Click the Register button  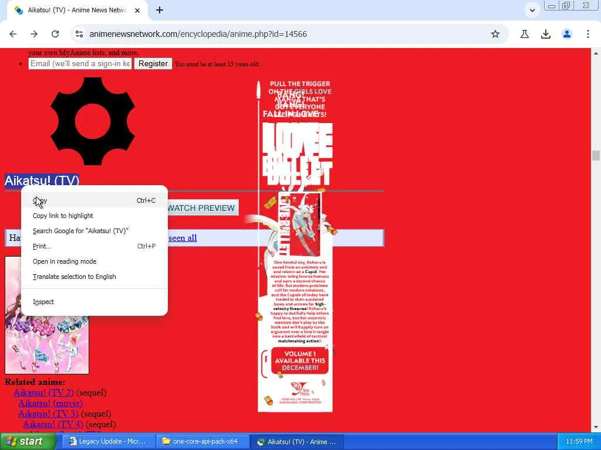click(x=153, y=63)
